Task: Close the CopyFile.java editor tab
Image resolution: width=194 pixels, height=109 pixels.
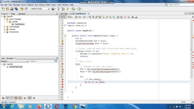Action: coord(88,14)
